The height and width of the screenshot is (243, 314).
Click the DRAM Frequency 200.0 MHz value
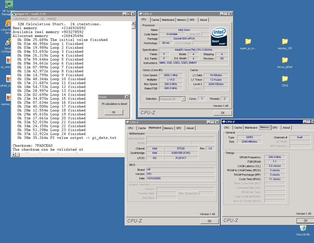coord(274,157)
